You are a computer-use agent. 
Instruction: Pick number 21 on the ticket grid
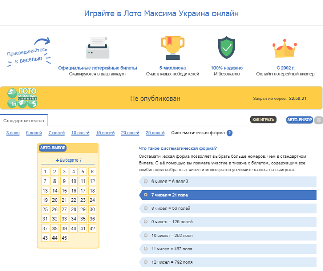[x=64, y=200]
